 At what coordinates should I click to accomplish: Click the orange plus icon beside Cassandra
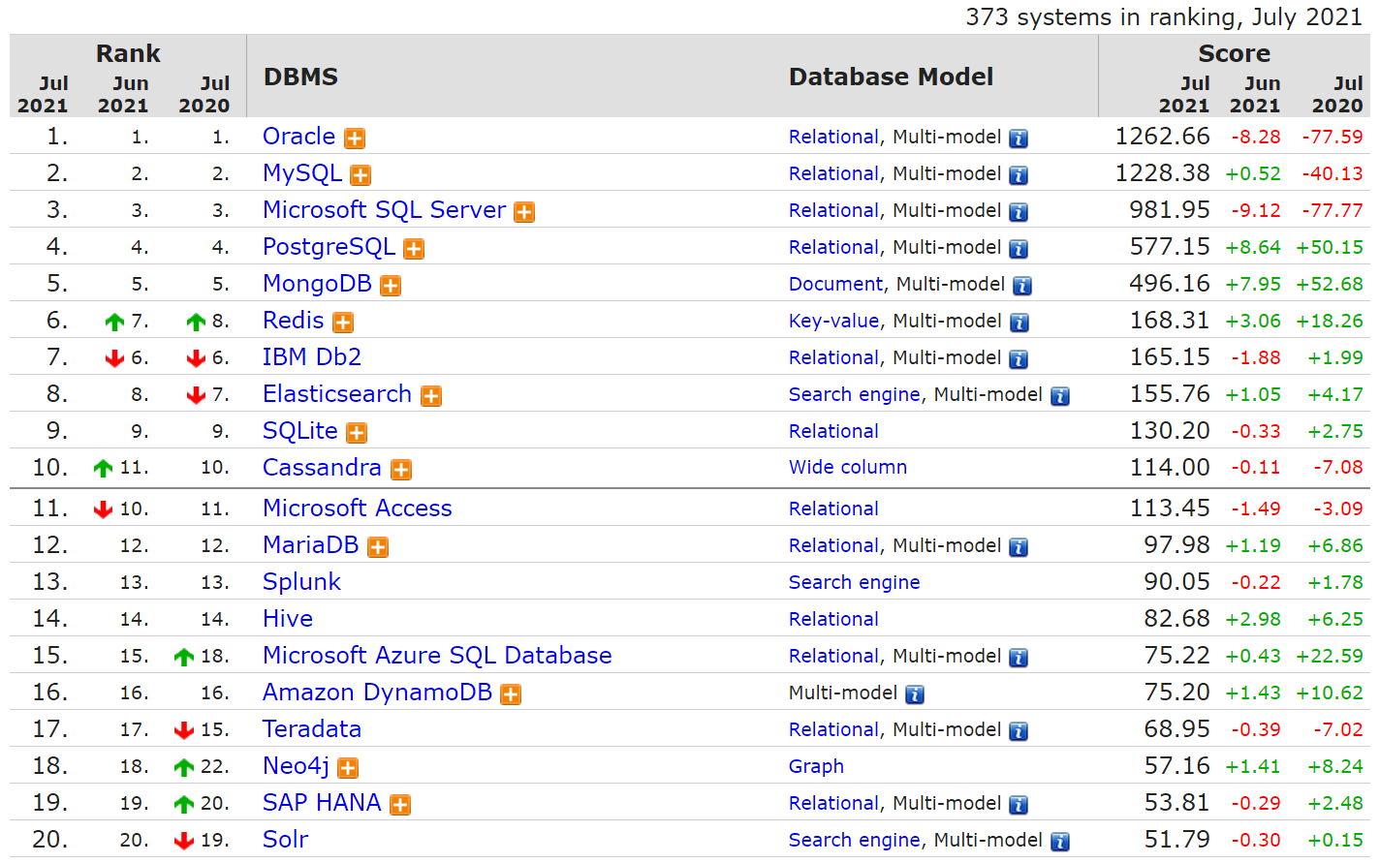click(401, 470)
